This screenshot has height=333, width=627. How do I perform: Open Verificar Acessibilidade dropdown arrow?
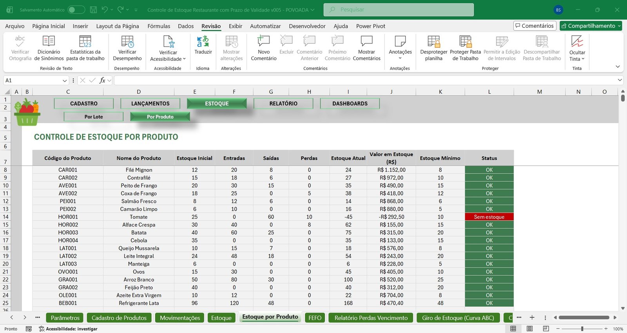pyautogui.click(x=184, y=59)
